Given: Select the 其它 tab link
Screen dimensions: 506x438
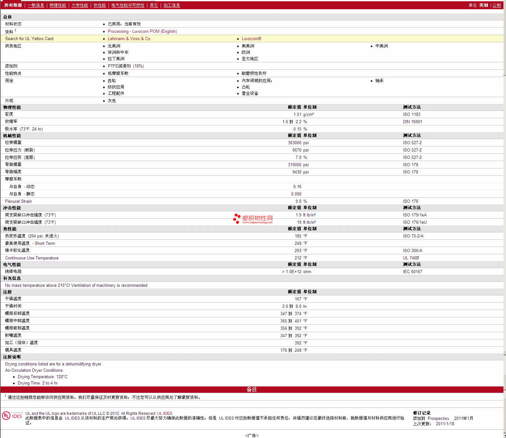Looking at the screenshot, I should [x=154, y=5].
